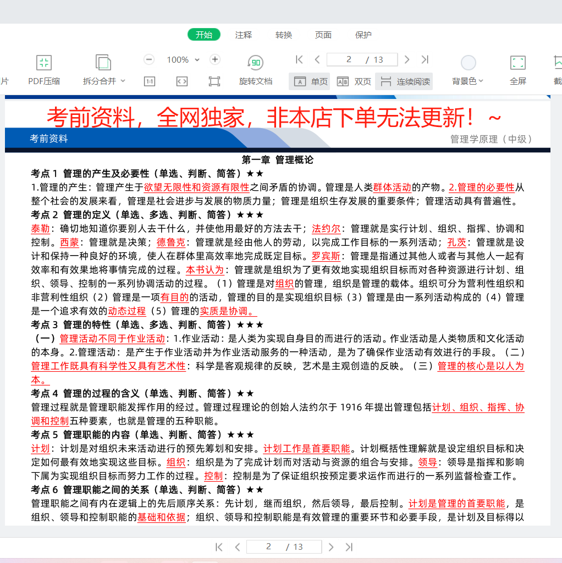The image size is (562, 563).
Task: Go to previous page in bottom bar
Action: (x=238, y=547)
